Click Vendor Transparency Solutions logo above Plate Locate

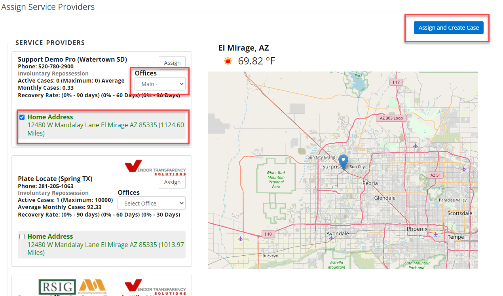point(155,168)
